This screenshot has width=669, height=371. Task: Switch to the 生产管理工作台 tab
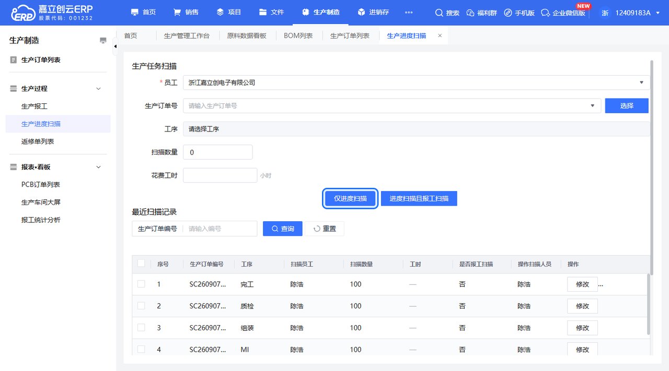point(187,35)
